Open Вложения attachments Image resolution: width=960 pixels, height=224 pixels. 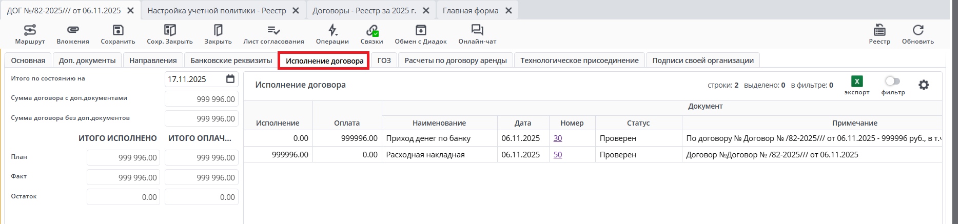[x=73, y=30]
